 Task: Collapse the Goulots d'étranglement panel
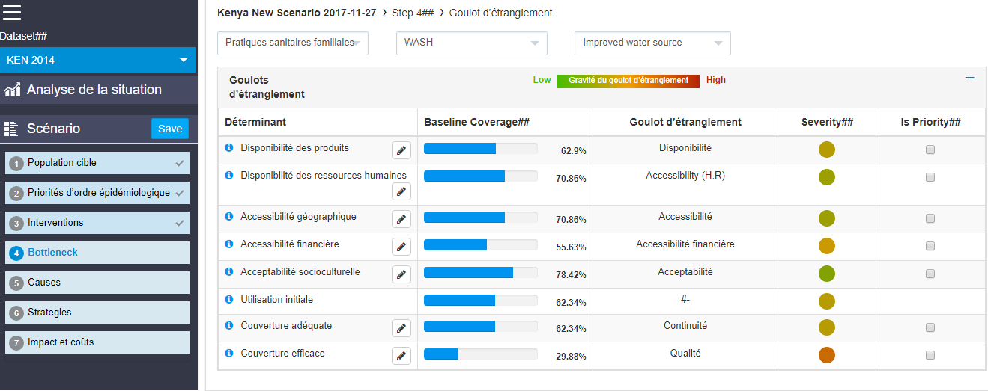[x=969, y=78]
